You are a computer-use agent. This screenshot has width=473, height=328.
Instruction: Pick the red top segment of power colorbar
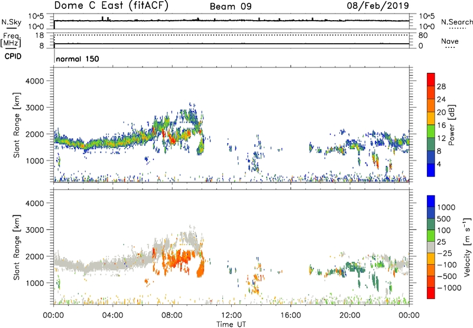click(x=431, y=79)
